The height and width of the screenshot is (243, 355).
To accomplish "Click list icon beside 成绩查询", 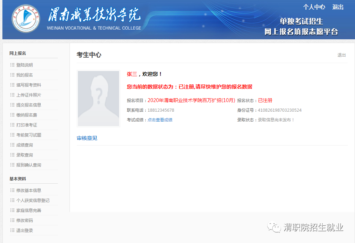I will pos(12,145).
